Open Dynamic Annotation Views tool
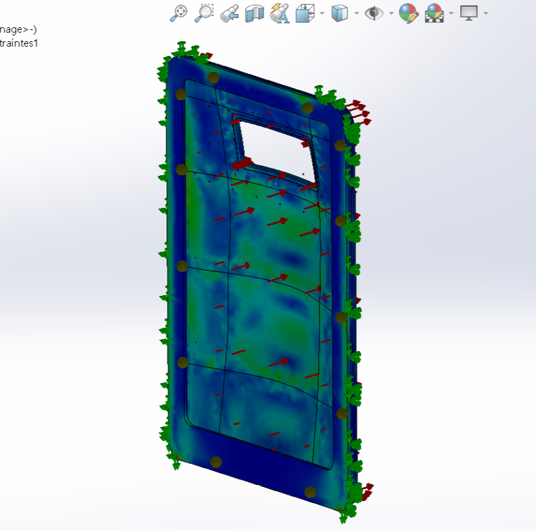The image size is (536, 531). tap(280, 13)
